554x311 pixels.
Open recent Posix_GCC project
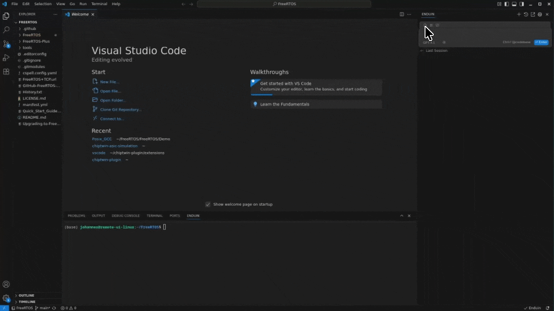coord(102,139)
